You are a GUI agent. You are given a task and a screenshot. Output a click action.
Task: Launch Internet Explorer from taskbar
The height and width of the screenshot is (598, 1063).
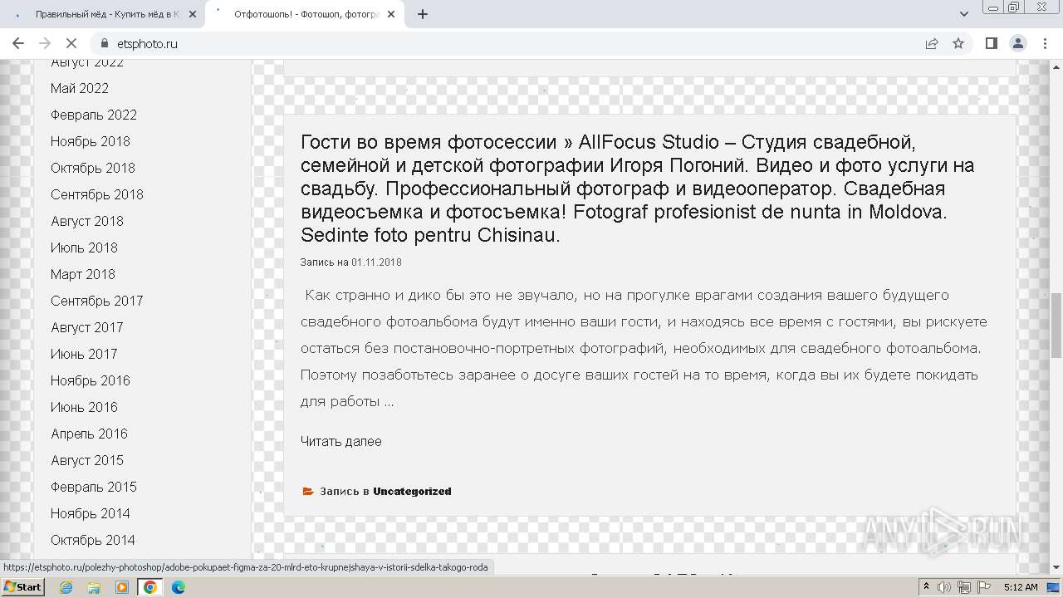pyautogui.click(x=66, y=587)
